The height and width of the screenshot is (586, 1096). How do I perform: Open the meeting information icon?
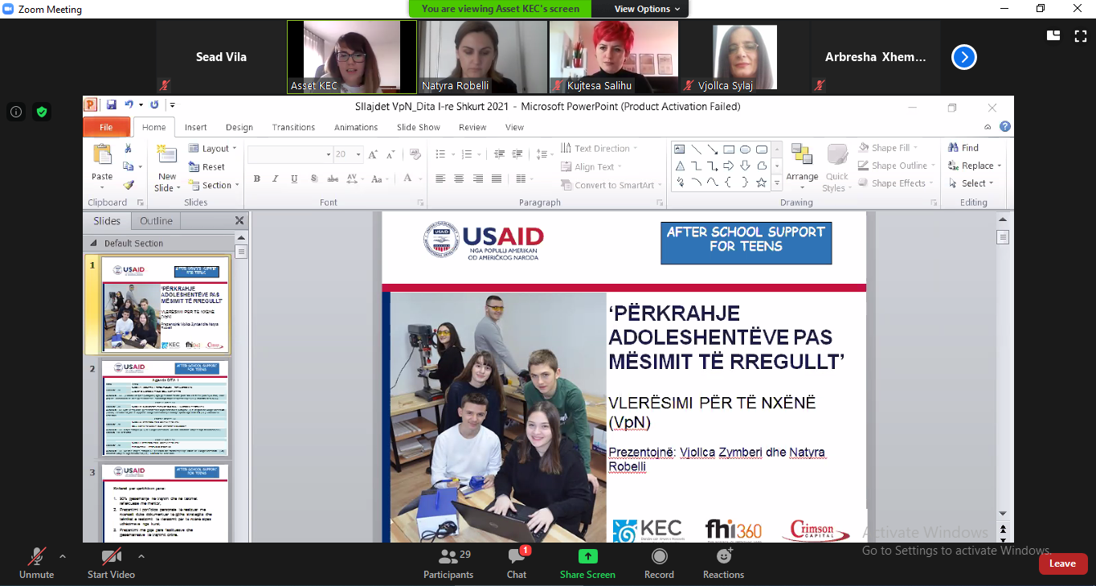tap(16, 113)
